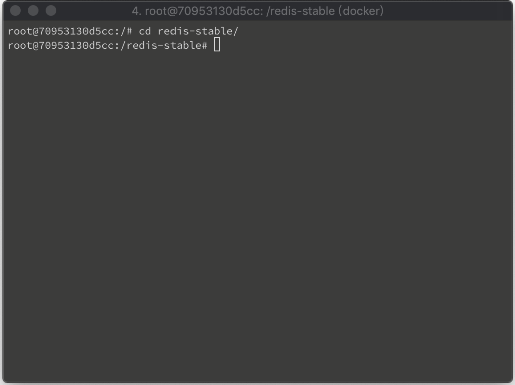
Task: Focus the empty terminal area below the prompt
Action: (257, 214)
